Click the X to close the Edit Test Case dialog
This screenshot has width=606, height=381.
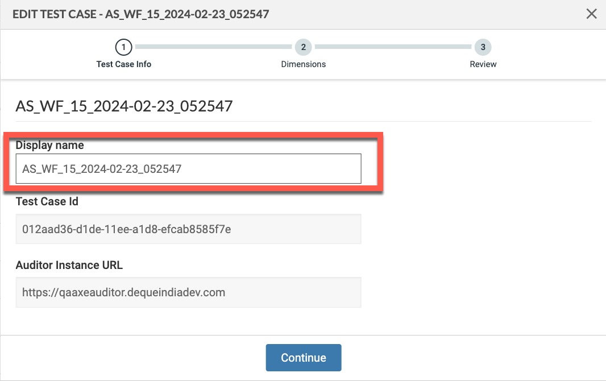(591, 14)
